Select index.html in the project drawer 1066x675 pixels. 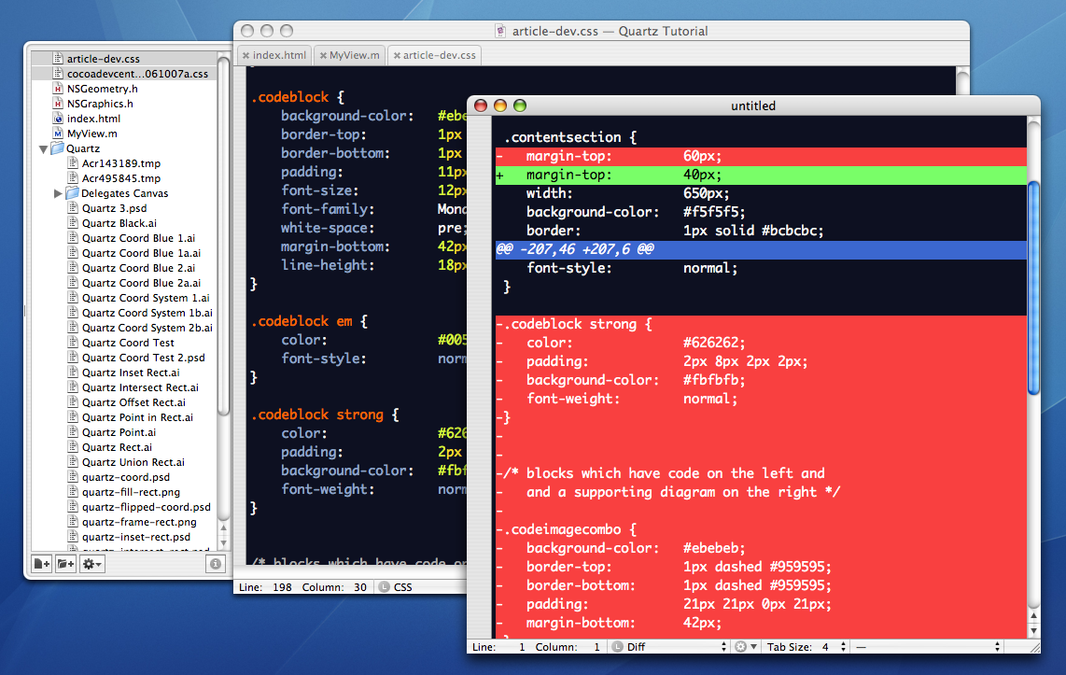pyautogui.click(x=94, y=119)
